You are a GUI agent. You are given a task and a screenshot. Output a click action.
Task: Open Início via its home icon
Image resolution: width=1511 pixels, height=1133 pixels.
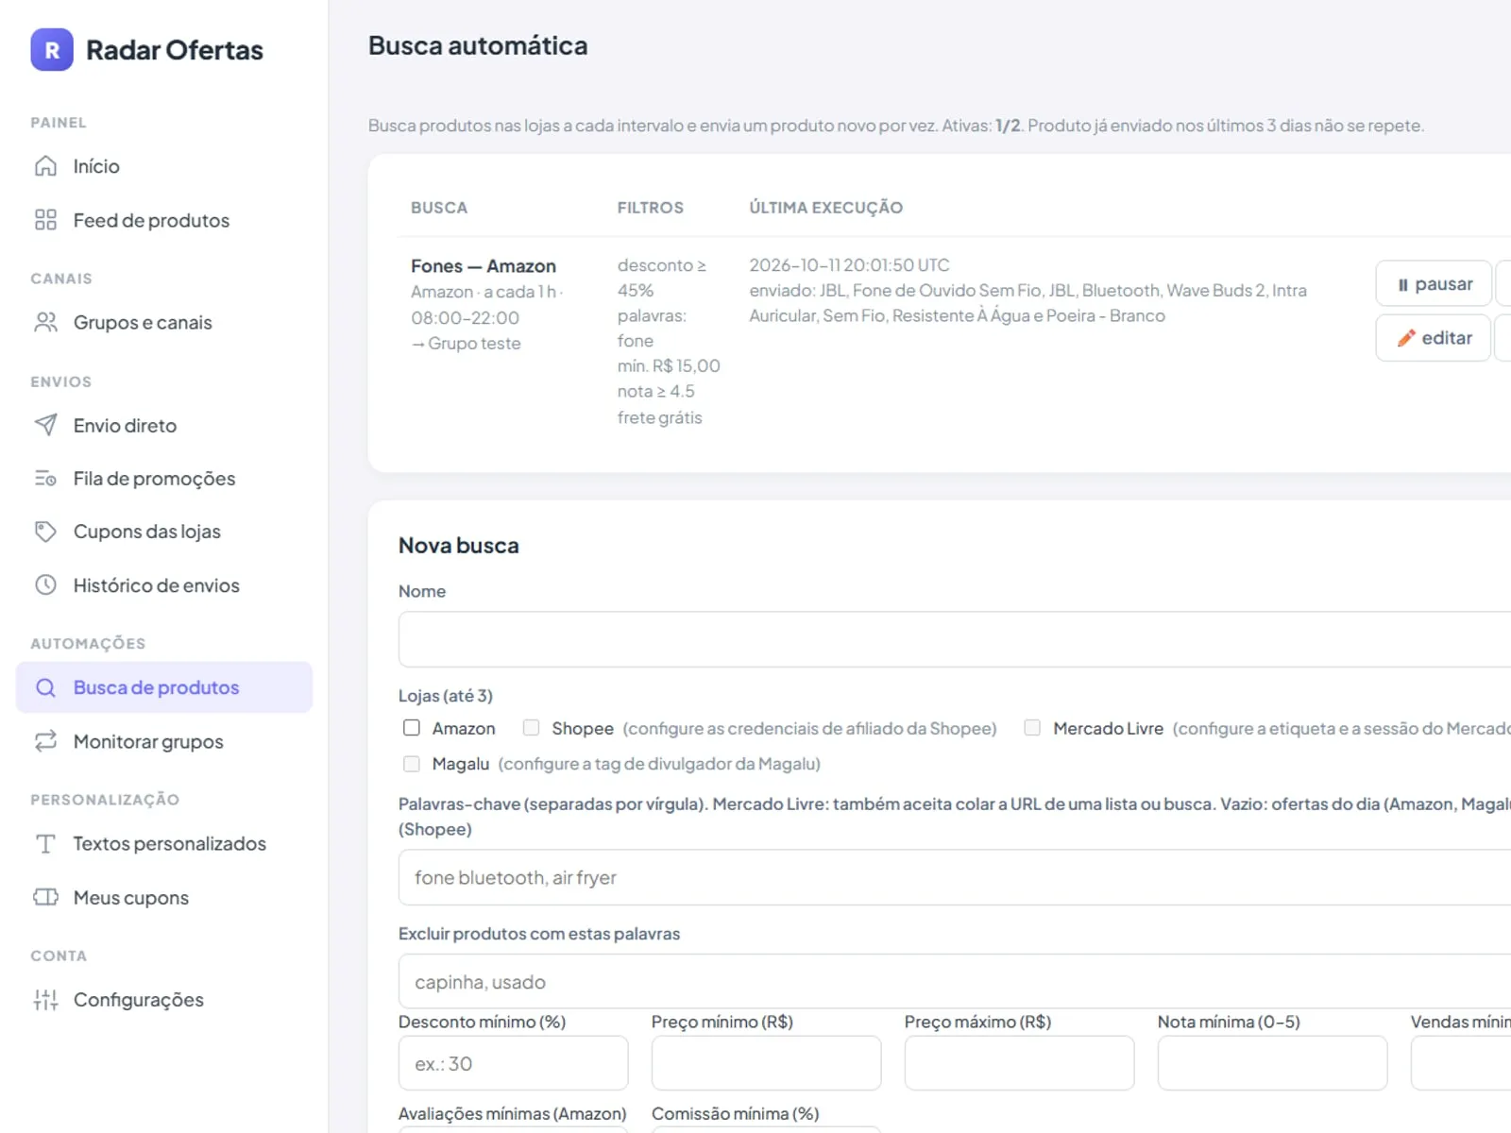coord(45,166)
